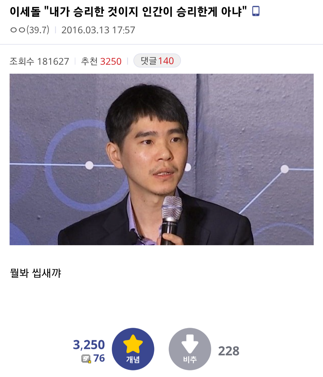Open the embedded press conference photo
This screenshot has width=323, height=377.
161,159
